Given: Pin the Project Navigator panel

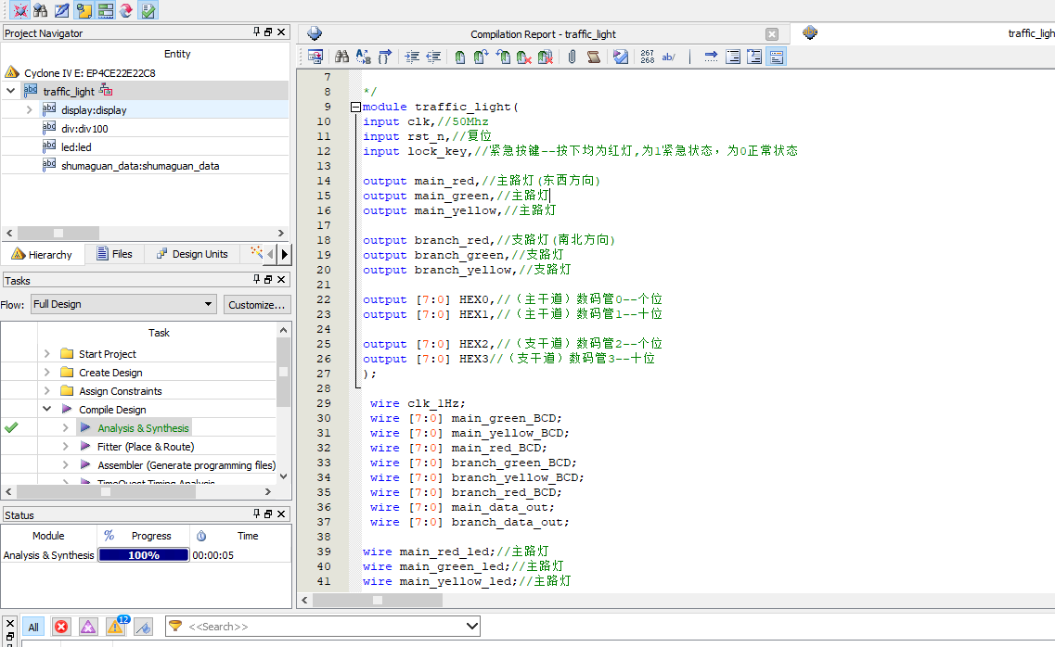Looking at the screenshot, I should 256,32.
